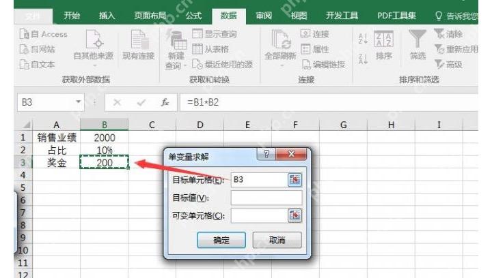Screen dimensions: 492x278
Task: Open 高级 advanced filter
Action: (x=448, y=65)
